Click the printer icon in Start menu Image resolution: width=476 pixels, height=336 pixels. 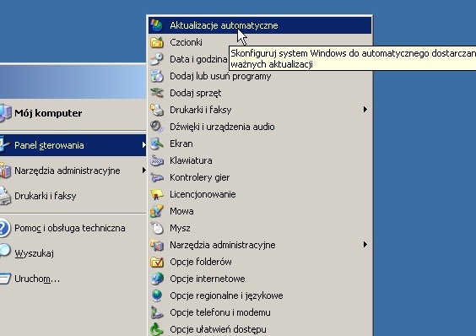pos(5,196)
